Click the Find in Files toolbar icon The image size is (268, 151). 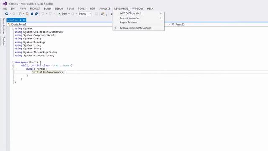[x=102, y=14]
